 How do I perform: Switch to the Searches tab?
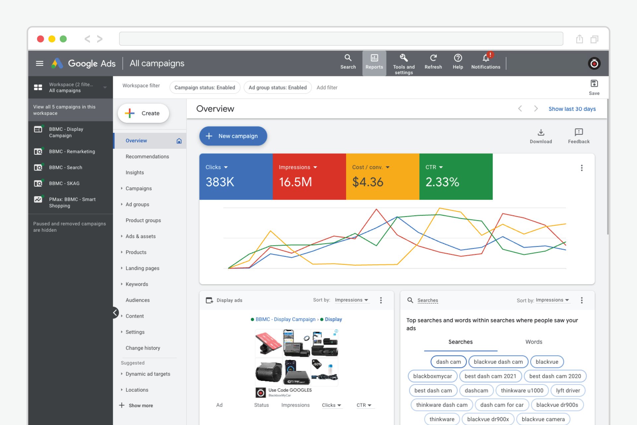pyautogui.click(x=460, y=342)
